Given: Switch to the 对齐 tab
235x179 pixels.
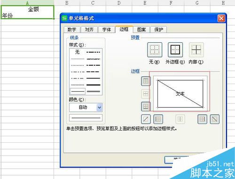Looking at the screenshot, I should 89,30.
